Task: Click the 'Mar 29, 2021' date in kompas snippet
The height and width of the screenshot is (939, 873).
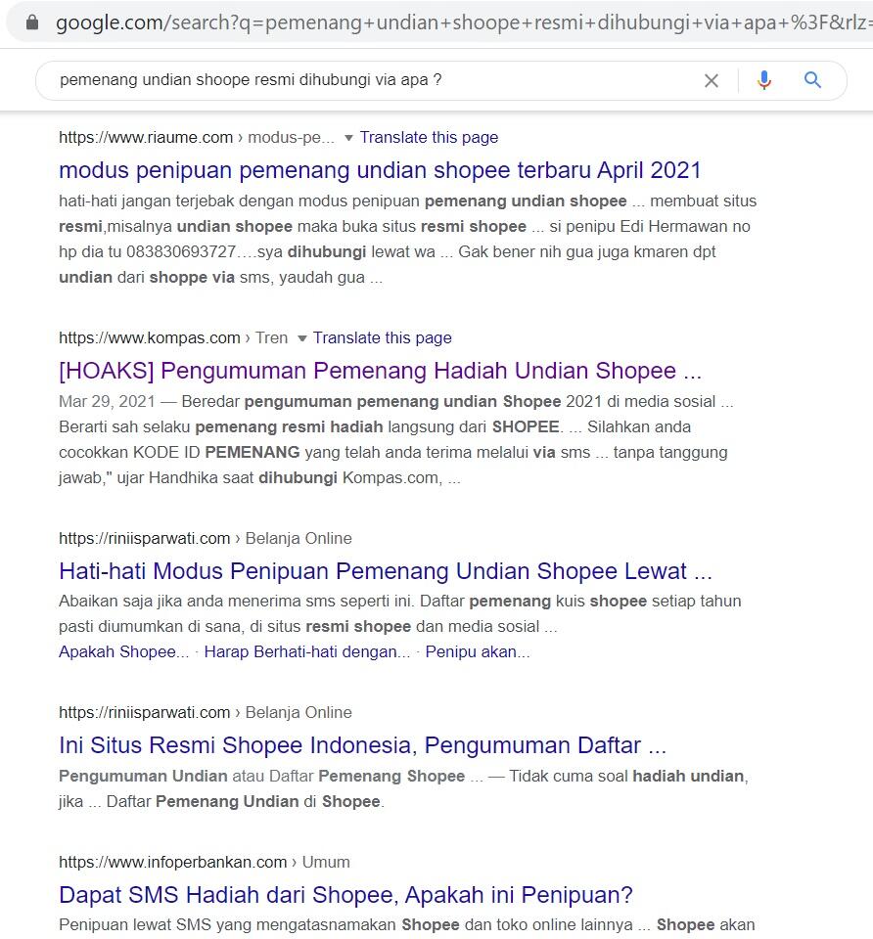Action: coord(108,401)
